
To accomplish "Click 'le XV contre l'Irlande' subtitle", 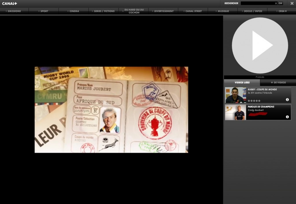I will 260,93.
